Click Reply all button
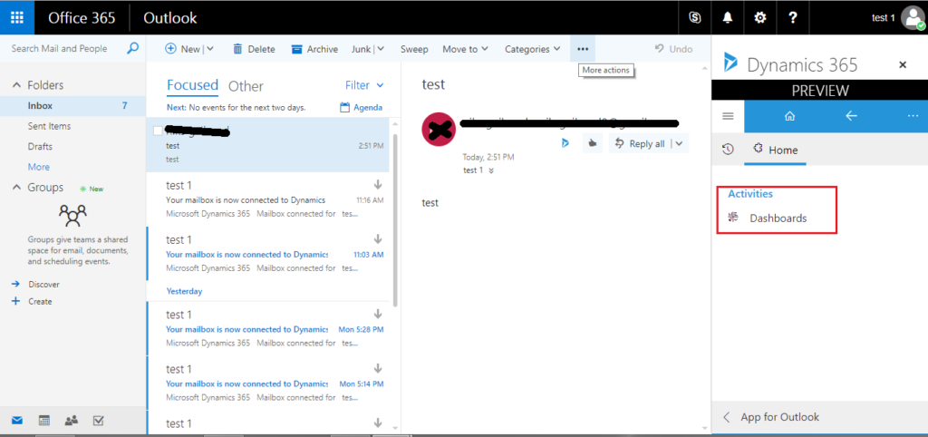 (x=639, y=143)
